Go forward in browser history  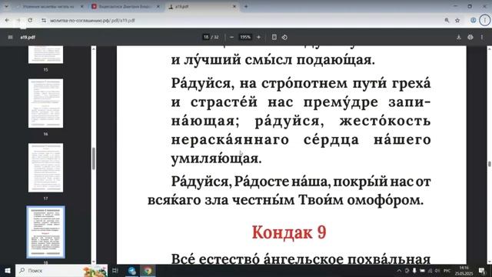coord(18,20)
